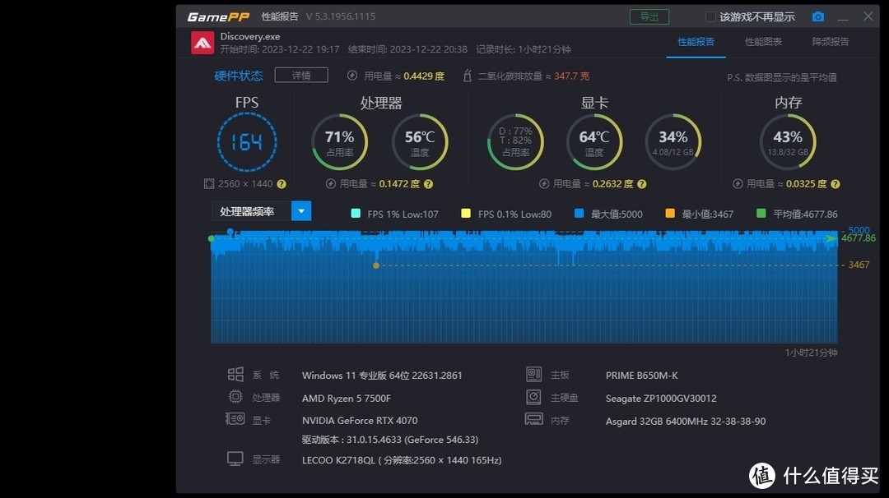Click the Discovery.exe game logo icon

coord(202,43)
